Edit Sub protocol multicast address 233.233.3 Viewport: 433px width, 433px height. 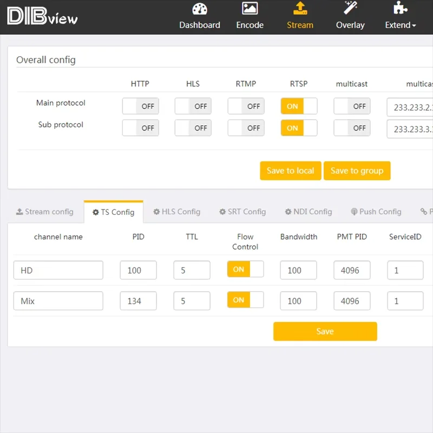point(410,129)
